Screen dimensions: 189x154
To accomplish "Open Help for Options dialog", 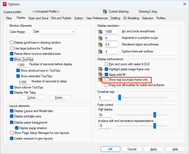I will tap(175, 149).
